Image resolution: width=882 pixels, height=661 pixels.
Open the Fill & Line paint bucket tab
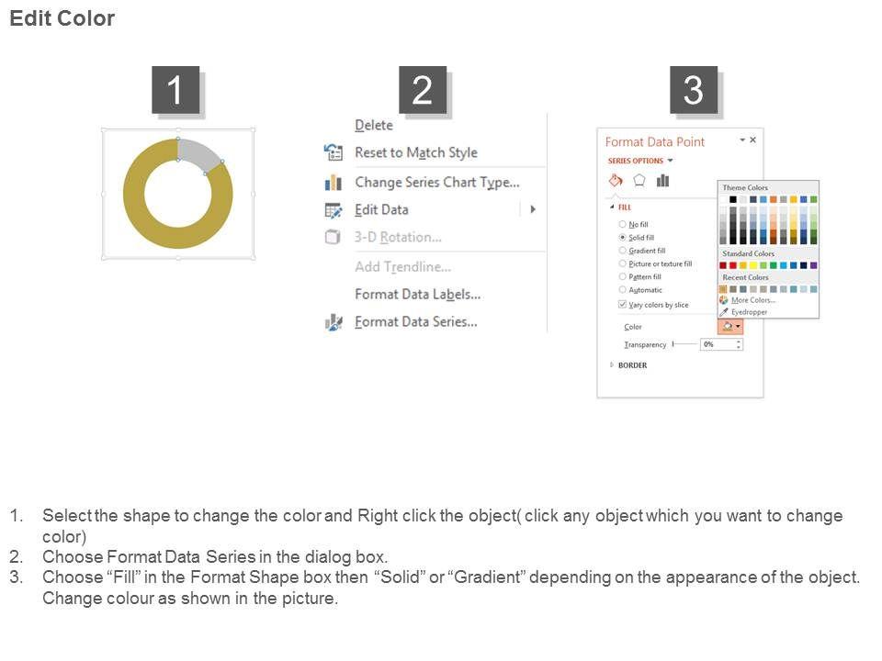coord(616,181)
